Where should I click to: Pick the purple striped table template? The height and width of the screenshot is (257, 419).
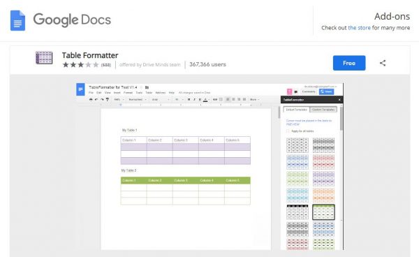[323, 179]
